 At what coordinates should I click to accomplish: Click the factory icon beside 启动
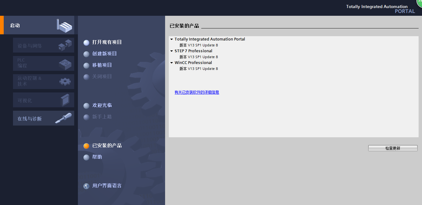click(x=65, y=25)
